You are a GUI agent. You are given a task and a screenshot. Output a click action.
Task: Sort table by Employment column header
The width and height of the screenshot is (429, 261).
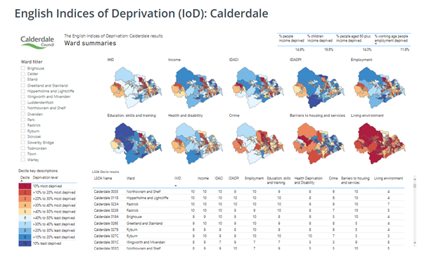point(254,179)
